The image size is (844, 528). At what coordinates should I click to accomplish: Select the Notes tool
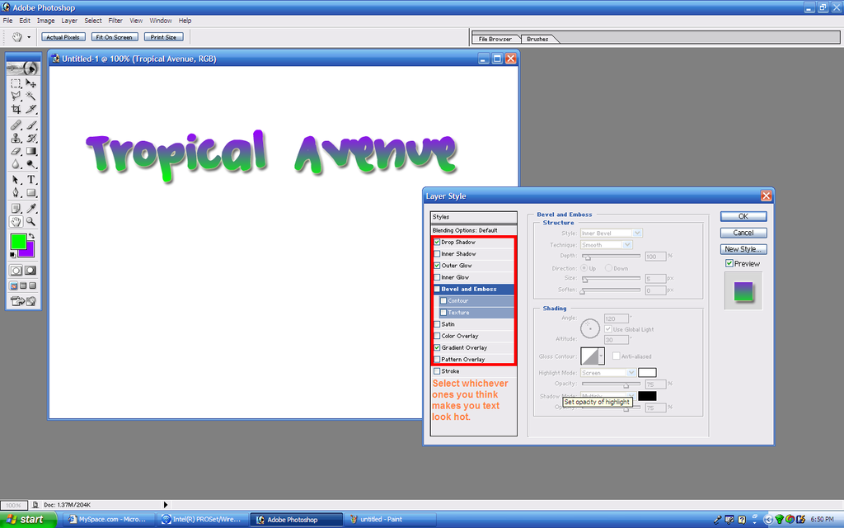point(16,209)
